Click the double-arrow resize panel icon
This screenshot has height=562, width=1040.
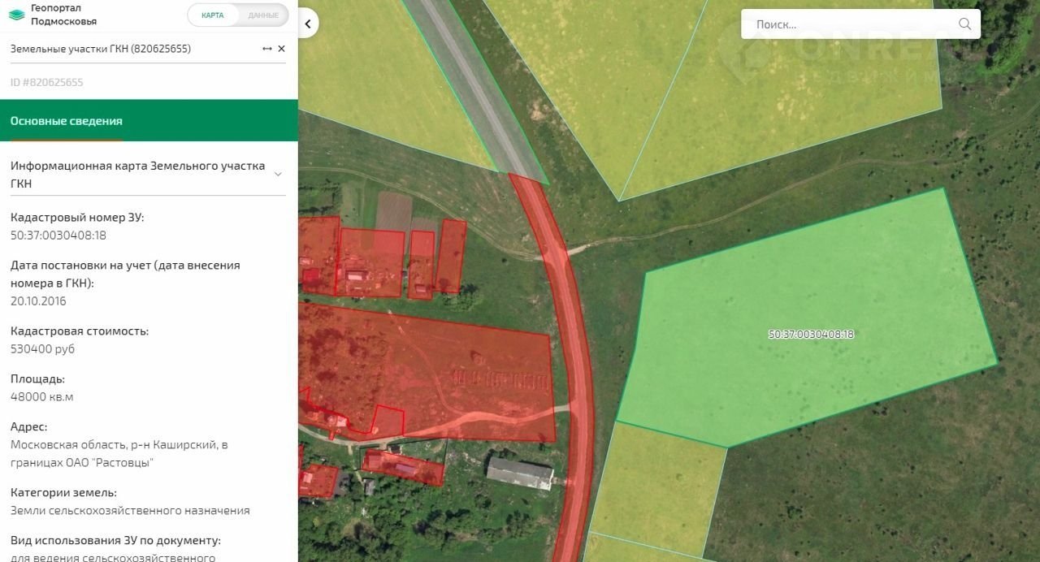[266, 49]
